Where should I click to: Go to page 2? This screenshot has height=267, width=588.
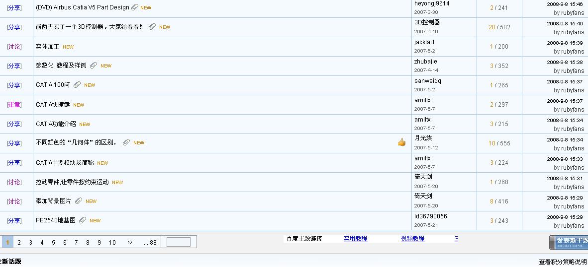(x=19, y=242)
